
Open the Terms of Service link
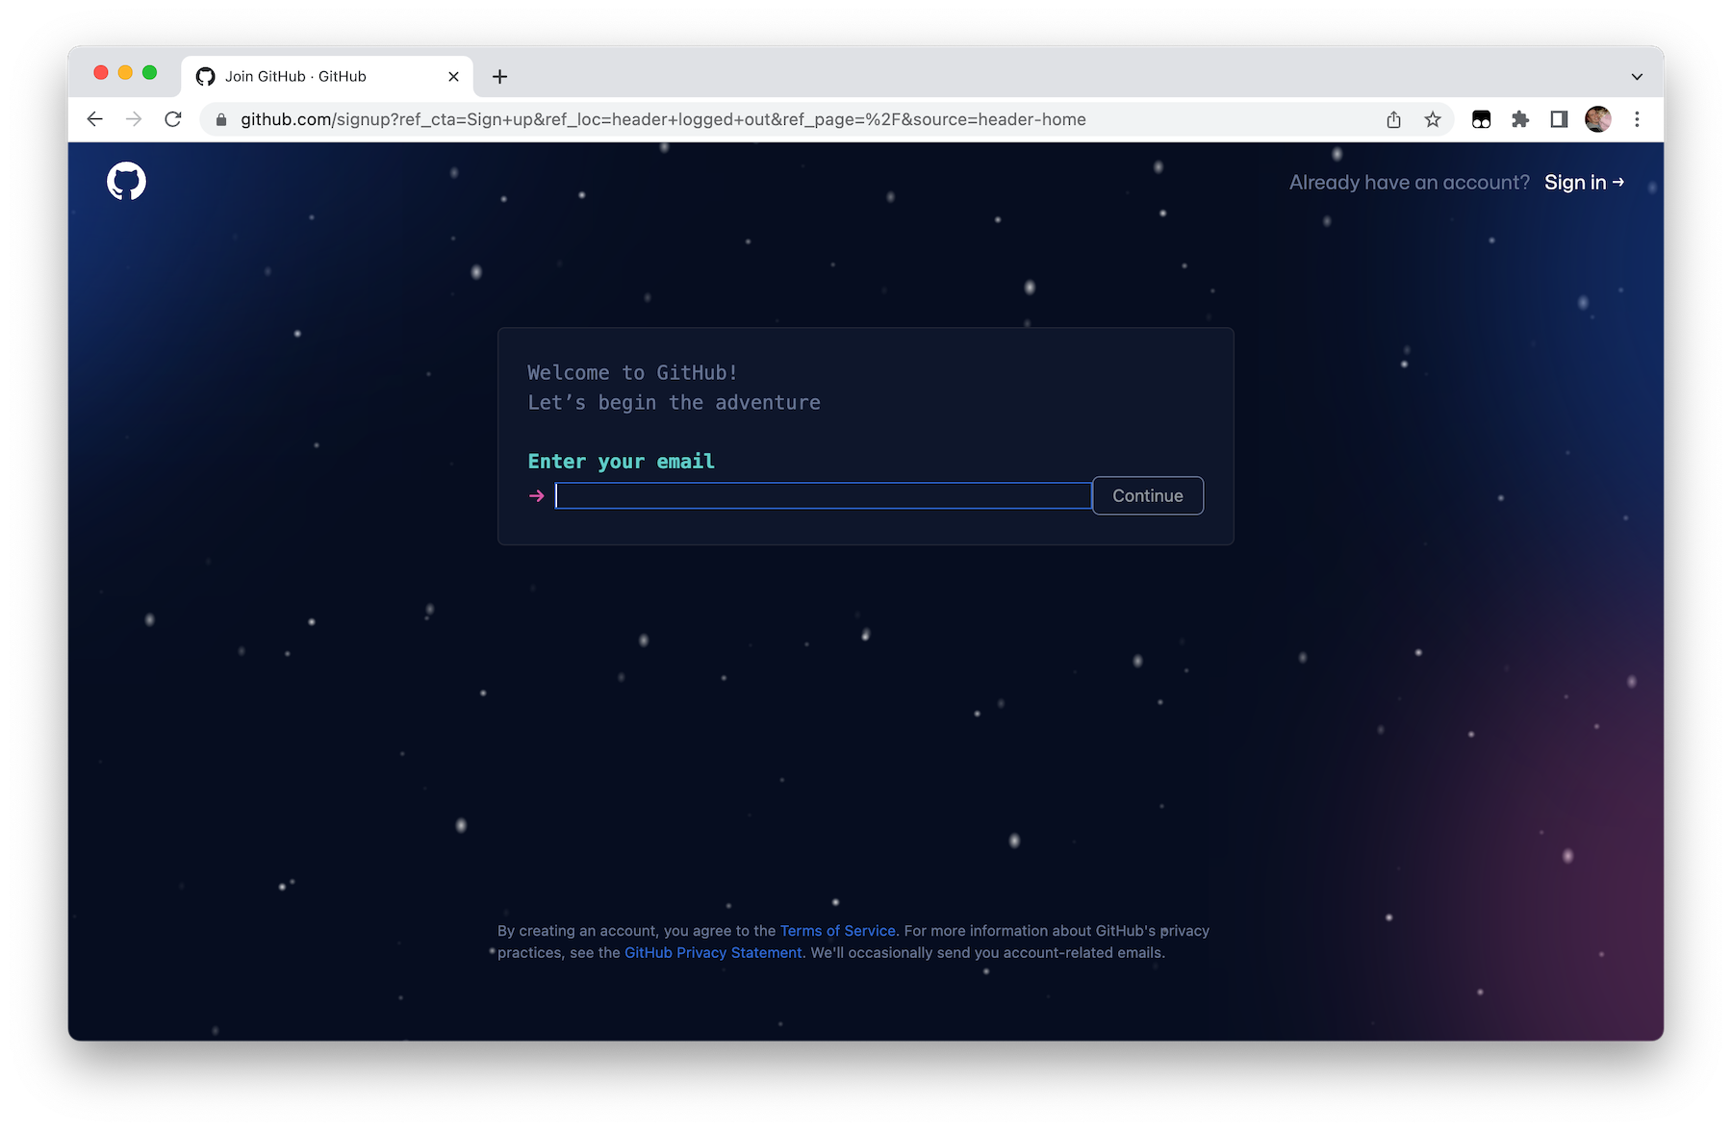point(836,930)
